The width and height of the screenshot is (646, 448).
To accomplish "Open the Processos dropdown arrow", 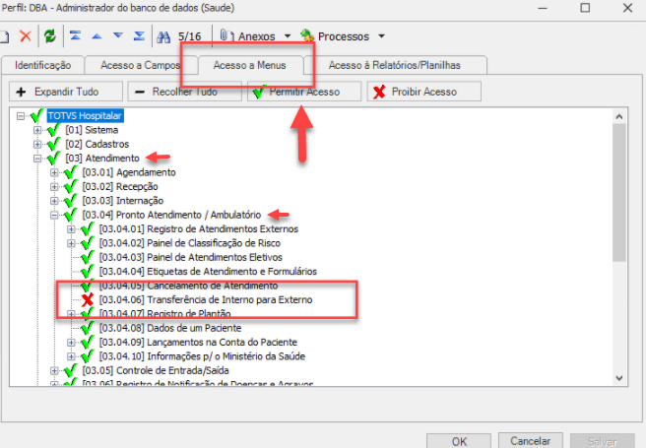I will pos(381,36).
